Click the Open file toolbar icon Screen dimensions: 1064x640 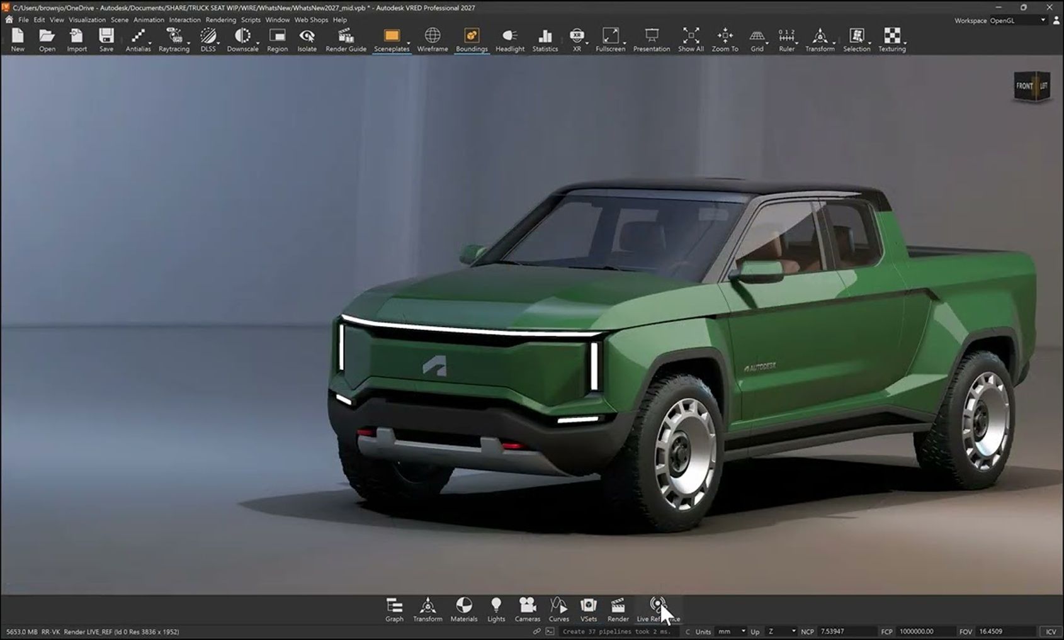click(x=47, y=40)
